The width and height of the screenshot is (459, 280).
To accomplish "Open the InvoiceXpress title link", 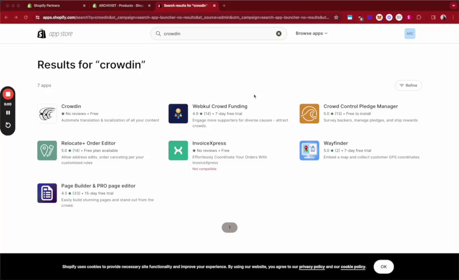I will 209,143.
